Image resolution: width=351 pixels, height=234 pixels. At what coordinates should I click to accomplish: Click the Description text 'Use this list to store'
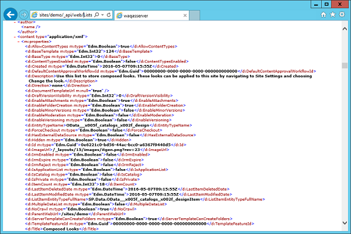tap(78, 76)
